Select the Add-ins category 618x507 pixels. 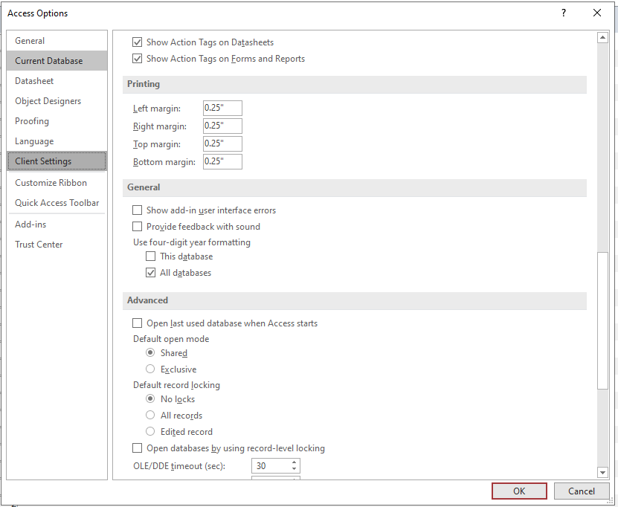[x=57, y=225]
